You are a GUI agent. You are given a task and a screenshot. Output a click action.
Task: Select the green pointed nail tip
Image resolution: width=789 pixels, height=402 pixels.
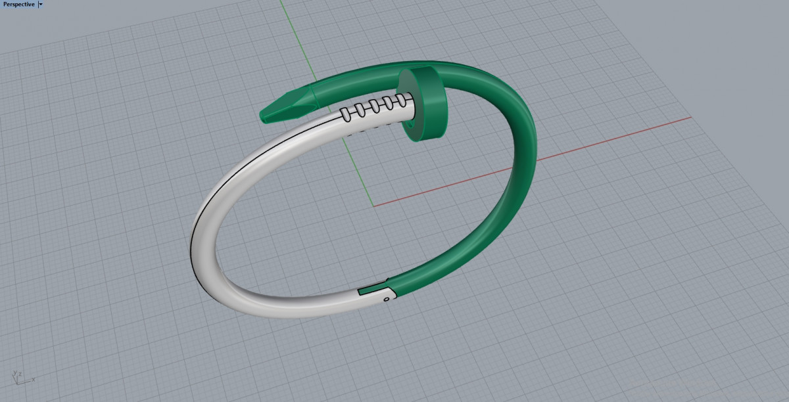pos(287,105)
